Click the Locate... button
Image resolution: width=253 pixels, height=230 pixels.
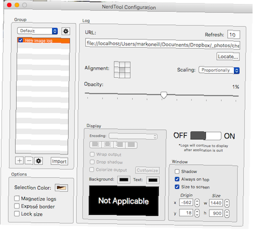(228, 56)
